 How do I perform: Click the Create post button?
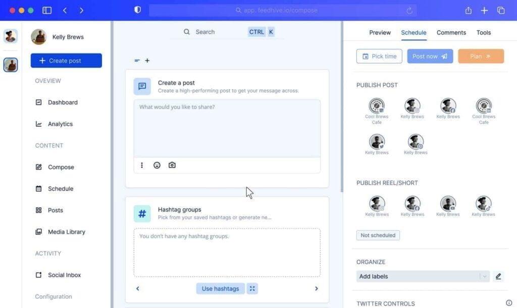[x=66, y=61]
